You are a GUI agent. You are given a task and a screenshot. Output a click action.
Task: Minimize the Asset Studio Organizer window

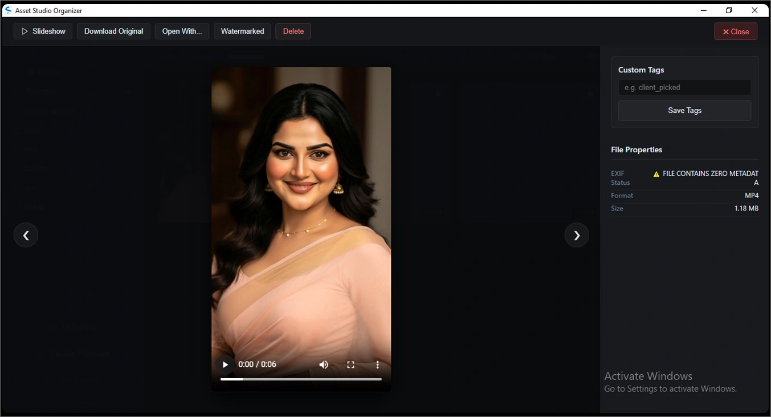[x=704, y=10]
